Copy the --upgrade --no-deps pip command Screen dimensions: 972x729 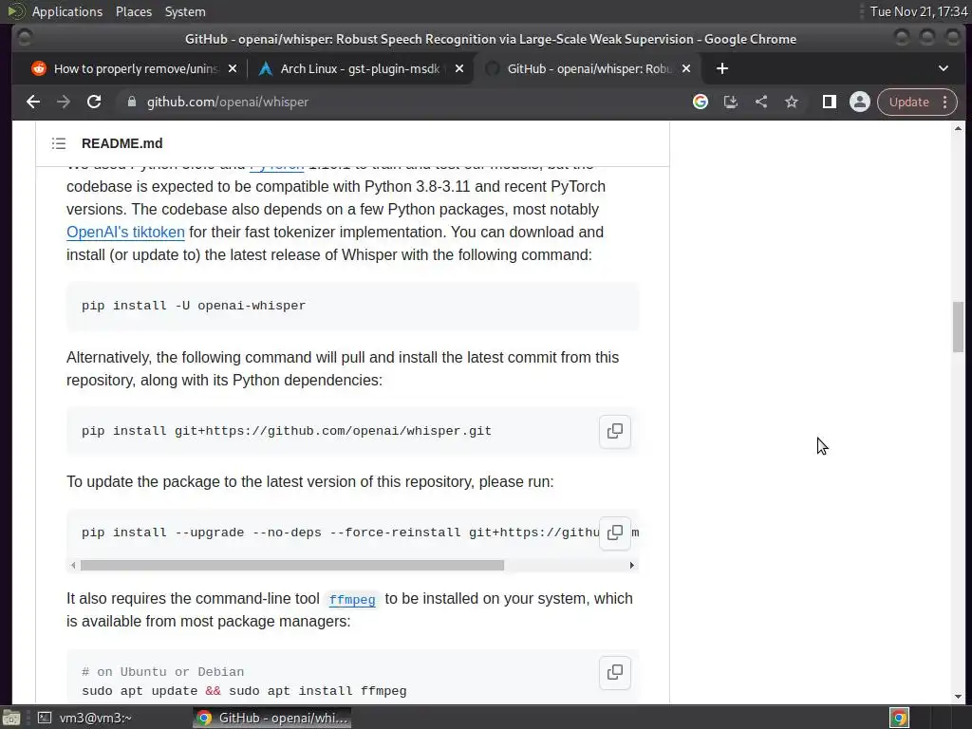click(615, 533)
